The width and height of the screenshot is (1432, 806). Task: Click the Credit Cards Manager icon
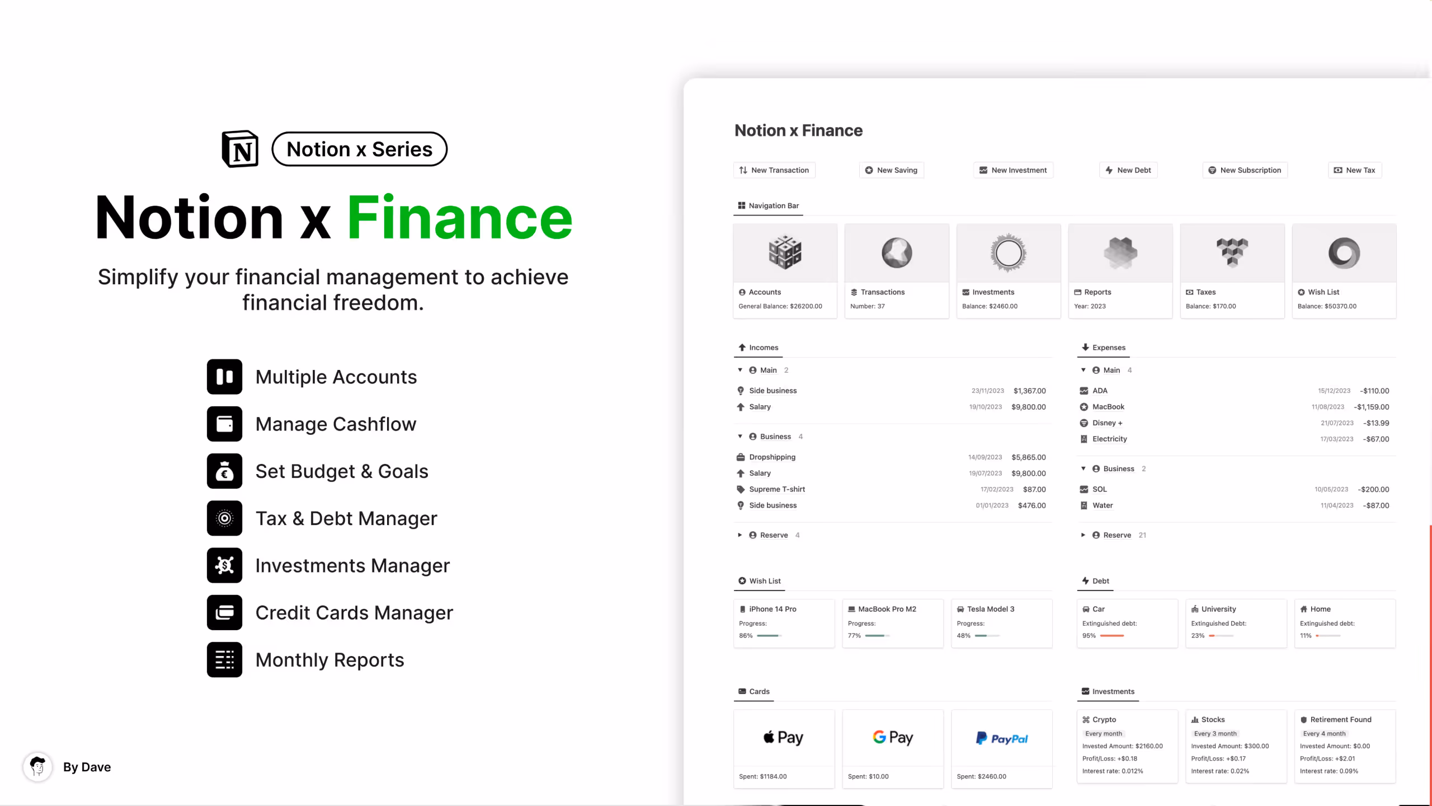(224, 612)
